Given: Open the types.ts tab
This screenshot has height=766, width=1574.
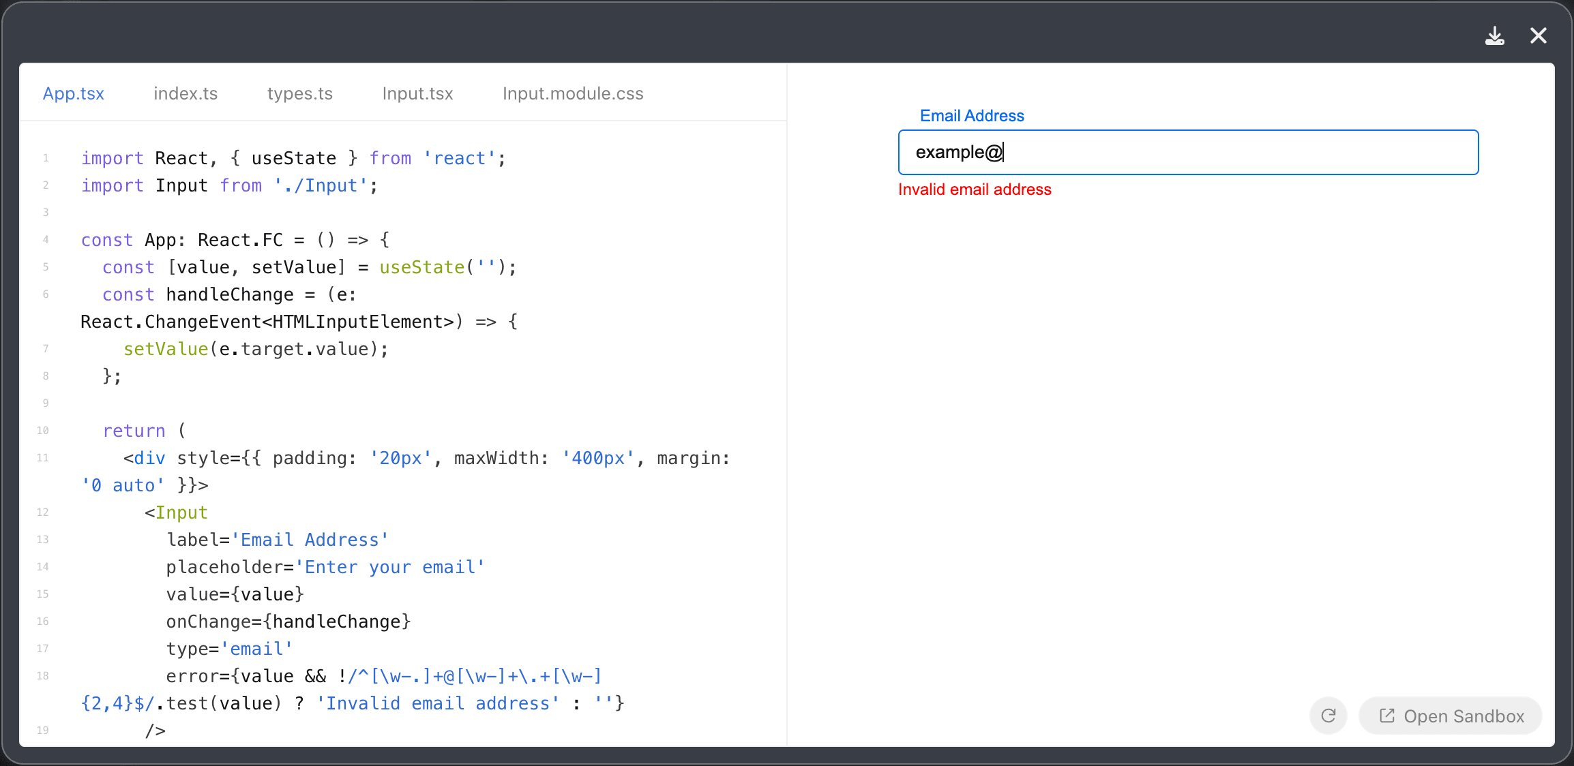Looking at the screenshot, I should tap(299, 93).
